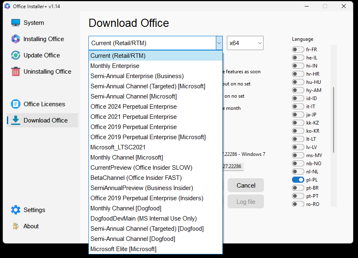Pick Office 2024 Perpetual Enterprise
This screenshot has width=358, height=258.
pos(156,107)
